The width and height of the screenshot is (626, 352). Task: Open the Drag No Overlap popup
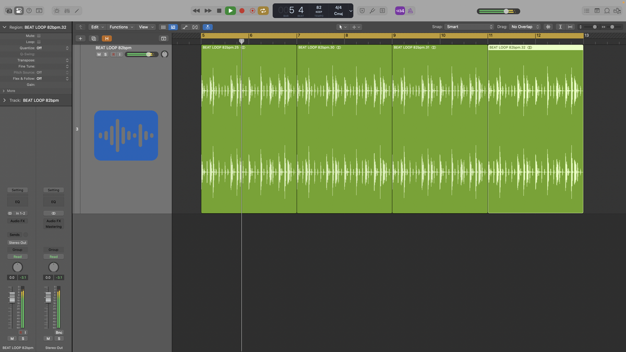click(525, 27)
